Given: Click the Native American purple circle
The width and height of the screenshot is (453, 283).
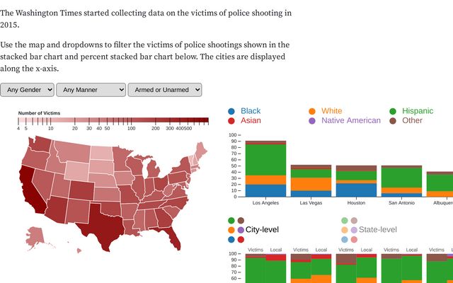Looking at the screenshot, I should tap(312, 121).
